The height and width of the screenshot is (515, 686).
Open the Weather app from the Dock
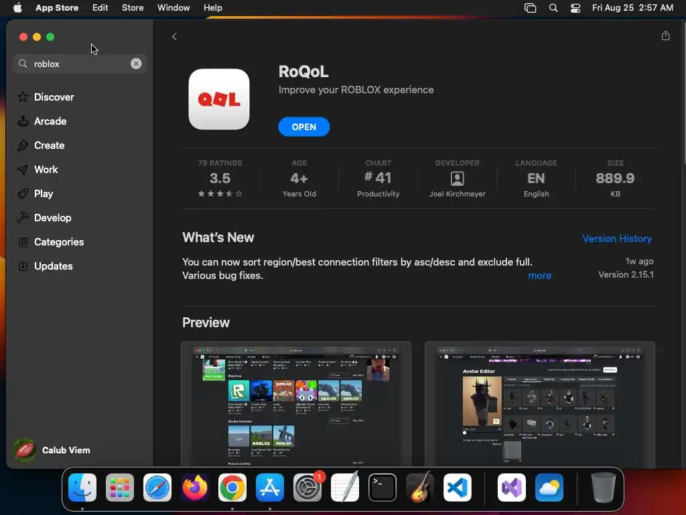coord(549,488)
